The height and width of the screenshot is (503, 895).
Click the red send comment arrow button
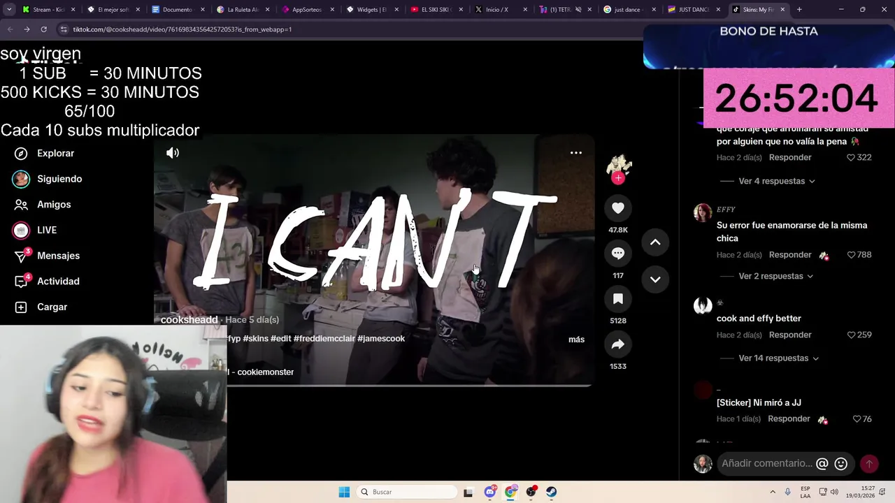(x=869, y=464)
